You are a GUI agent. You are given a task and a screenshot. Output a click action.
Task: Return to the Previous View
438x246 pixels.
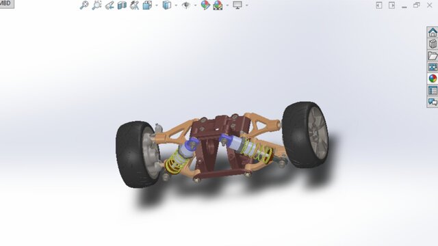(x=109, y=5)
